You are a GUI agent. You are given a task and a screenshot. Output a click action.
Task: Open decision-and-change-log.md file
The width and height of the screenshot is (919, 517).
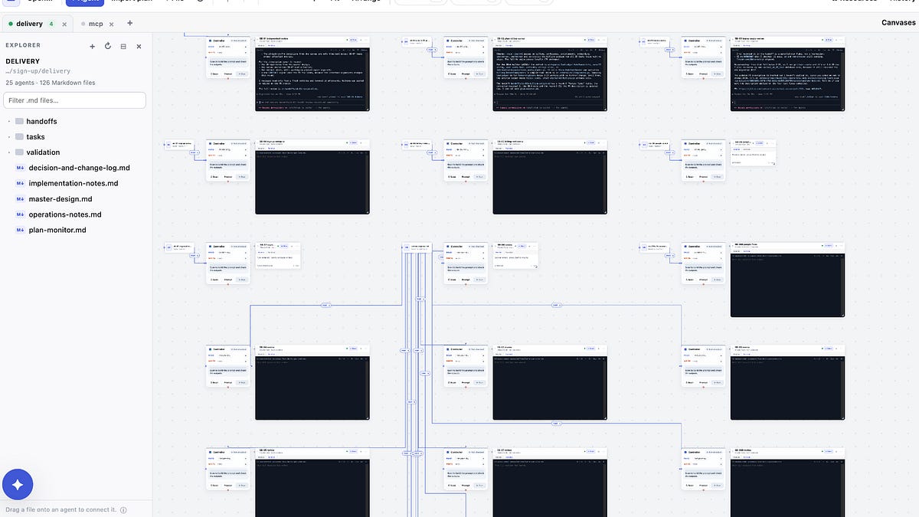pos(79,168)
